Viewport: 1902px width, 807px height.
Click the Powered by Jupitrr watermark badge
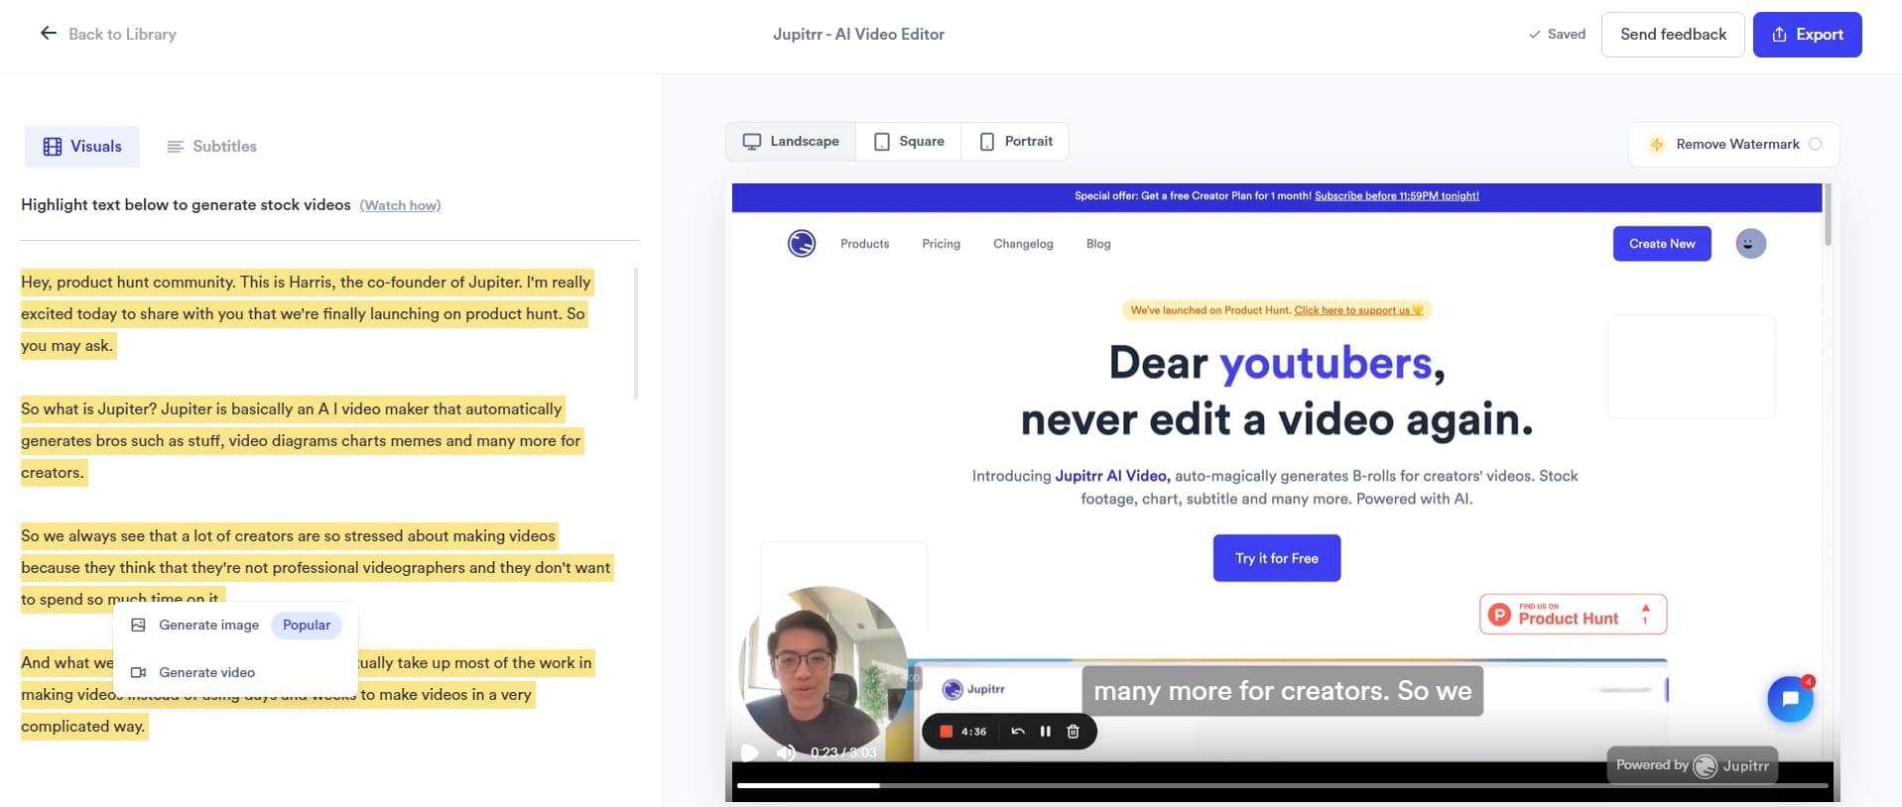coord(1693,765)
